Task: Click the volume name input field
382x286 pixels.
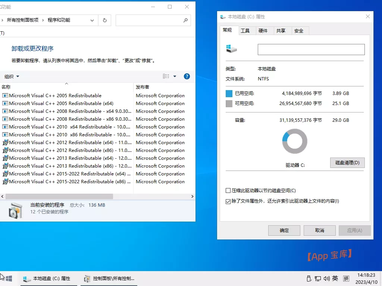Action: pos(311,49)
